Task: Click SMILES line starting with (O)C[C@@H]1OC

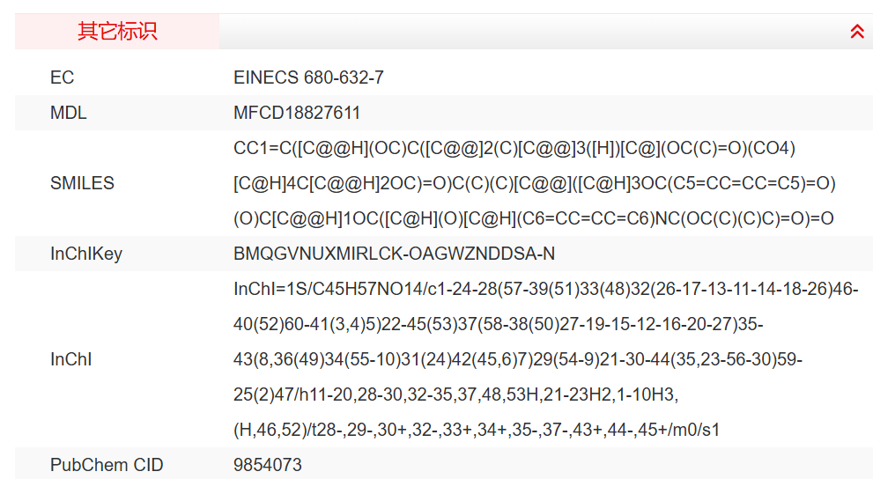Action: pyautogui.click(x=533, y=218)
